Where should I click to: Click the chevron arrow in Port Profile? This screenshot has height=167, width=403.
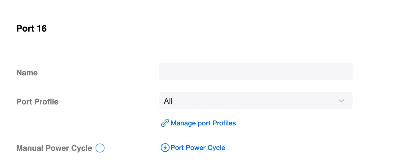341,101
